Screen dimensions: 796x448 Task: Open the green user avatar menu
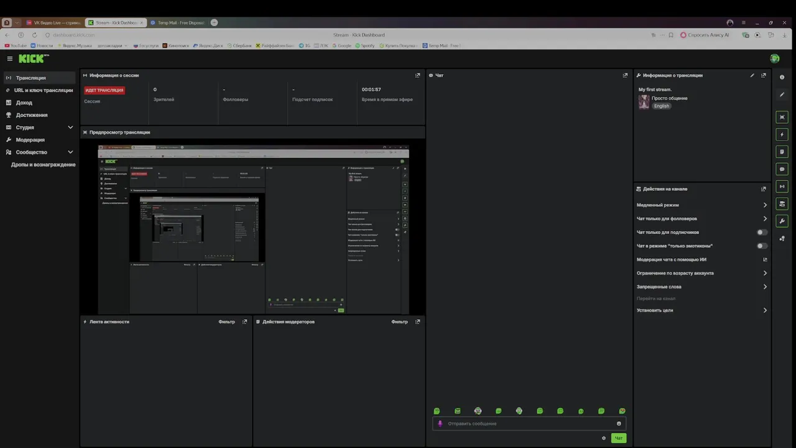click(x=775, y=58)
